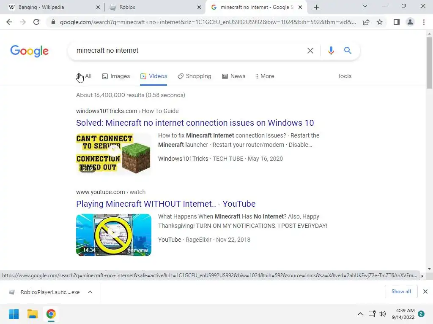Open the Chrome side panel
Viewport: 433px width, 324px height.
[x=397, y=22]
